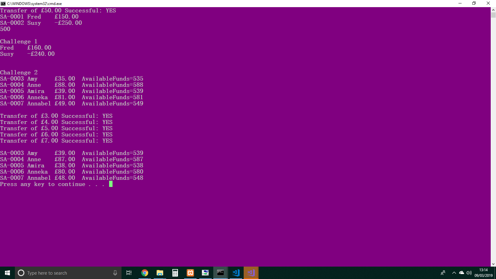Image resolution: width=496 pixels, height=279 pixels.
Task: Click 'AvailableFunds=587' on the Anne row
Action: 113,159
